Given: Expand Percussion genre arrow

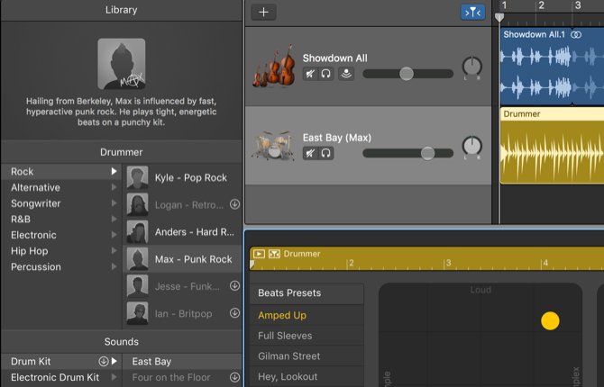Looking at the screenshot, I should click(114, 266).
